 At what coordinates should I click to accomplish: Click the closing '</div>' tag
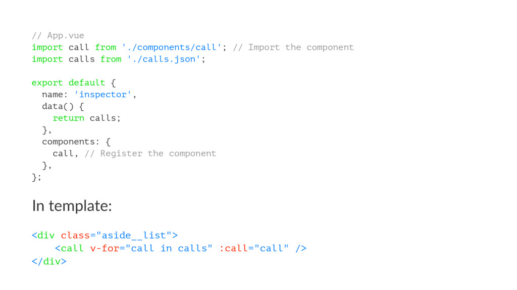click(49, 261)
